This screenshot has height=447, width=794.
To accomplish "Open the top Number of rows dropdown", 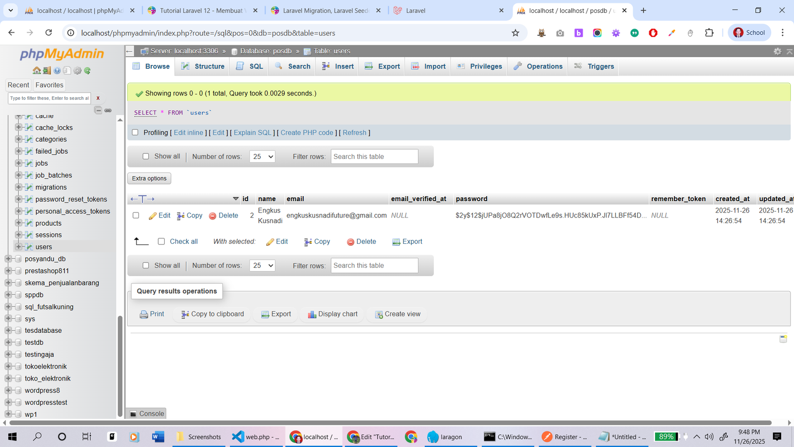I will coord(262,156).
